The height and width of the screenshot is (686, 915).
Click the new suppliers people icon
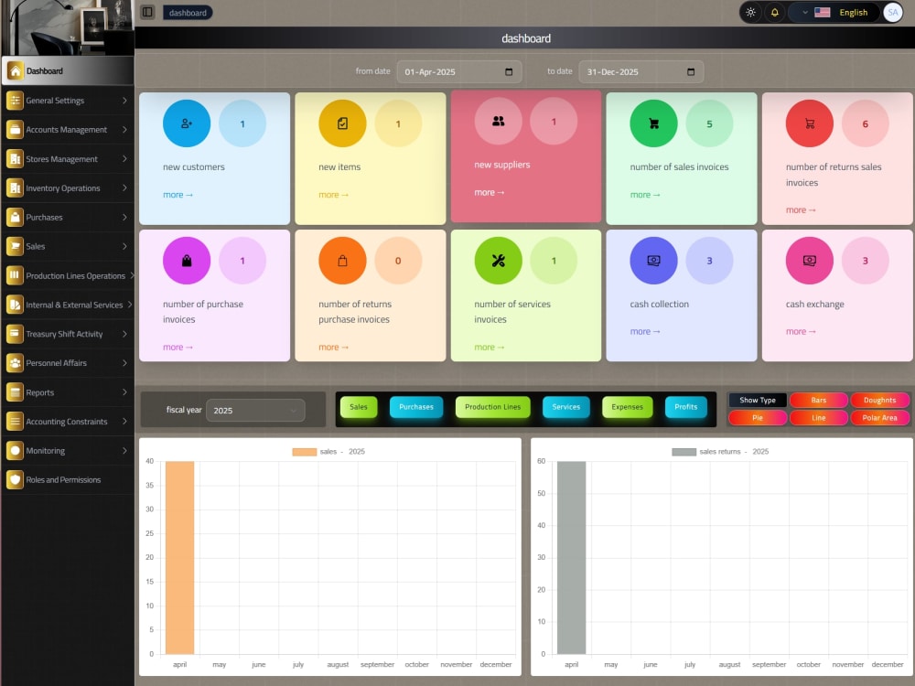[499, 122]
